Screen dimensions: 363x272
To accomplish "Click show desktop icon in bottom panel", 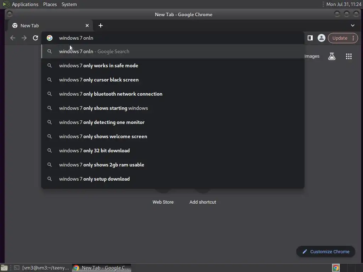I will click(x=4, y=268).
